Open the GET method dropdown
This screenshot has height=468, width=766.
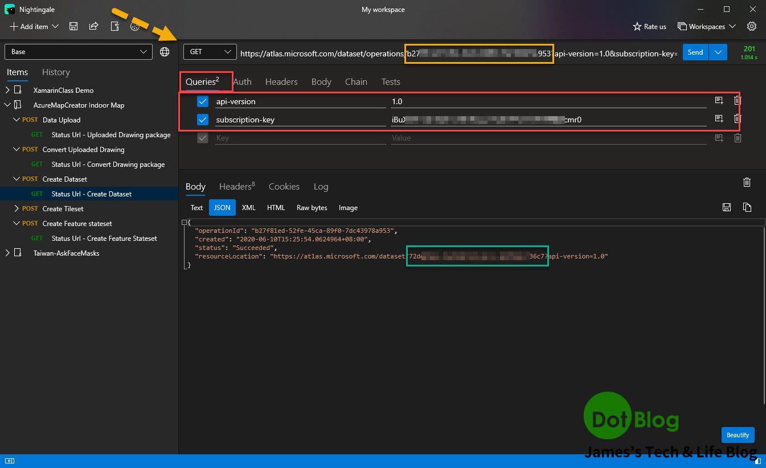click(x=210, y=52)
